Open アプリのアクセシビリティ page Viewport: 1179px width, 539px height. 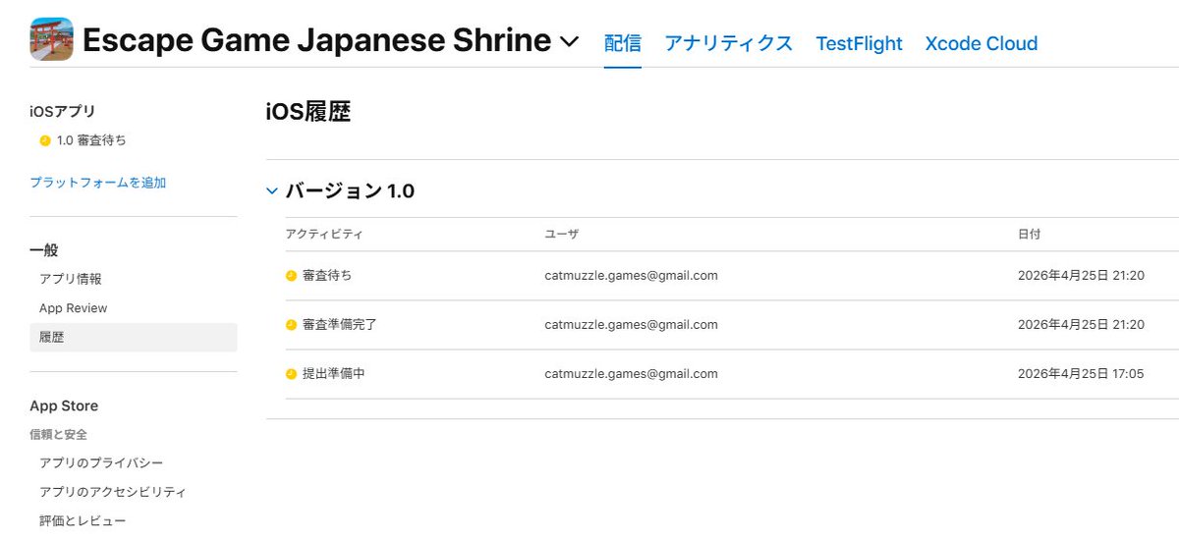pos(113,492)
